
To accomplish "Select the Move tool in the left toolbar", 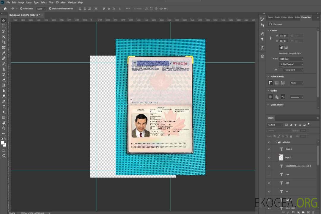I will click(x=4, y=21).
